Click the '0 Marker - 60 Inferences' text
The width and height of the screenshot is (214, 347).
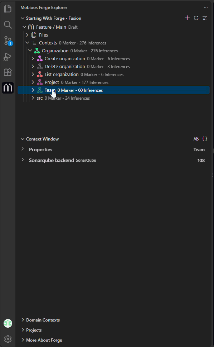coord(80,90)
